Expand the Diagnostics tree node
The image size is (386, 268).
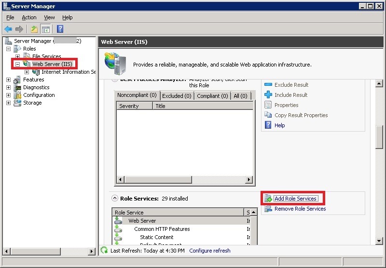click(8, 87)
